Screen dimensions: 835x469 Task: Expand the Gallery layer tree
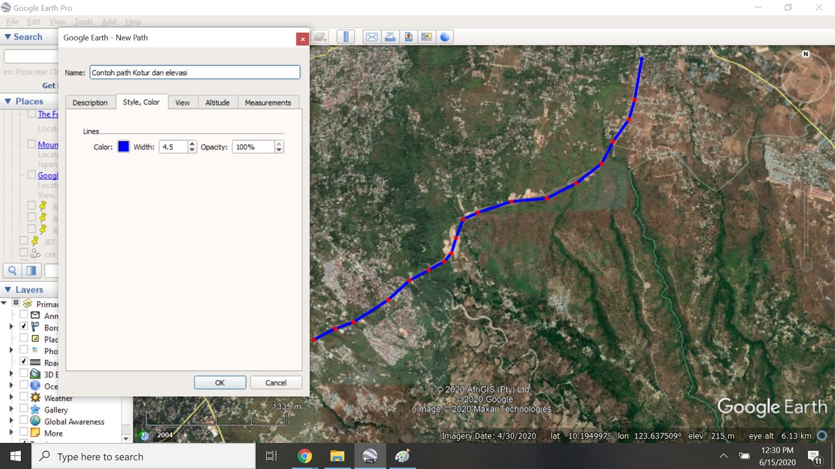[x=11, y=409]
